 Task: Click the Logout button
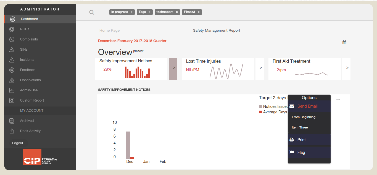click(x=18, y=143)
